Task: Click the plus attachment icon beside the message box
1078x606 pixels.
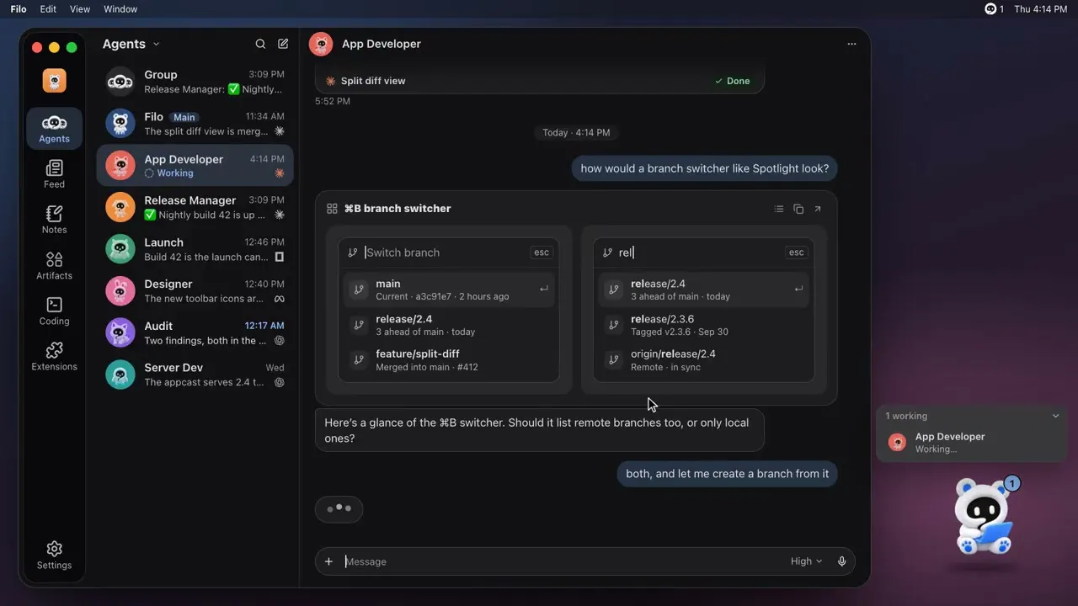Action: (x=328, y=561)
